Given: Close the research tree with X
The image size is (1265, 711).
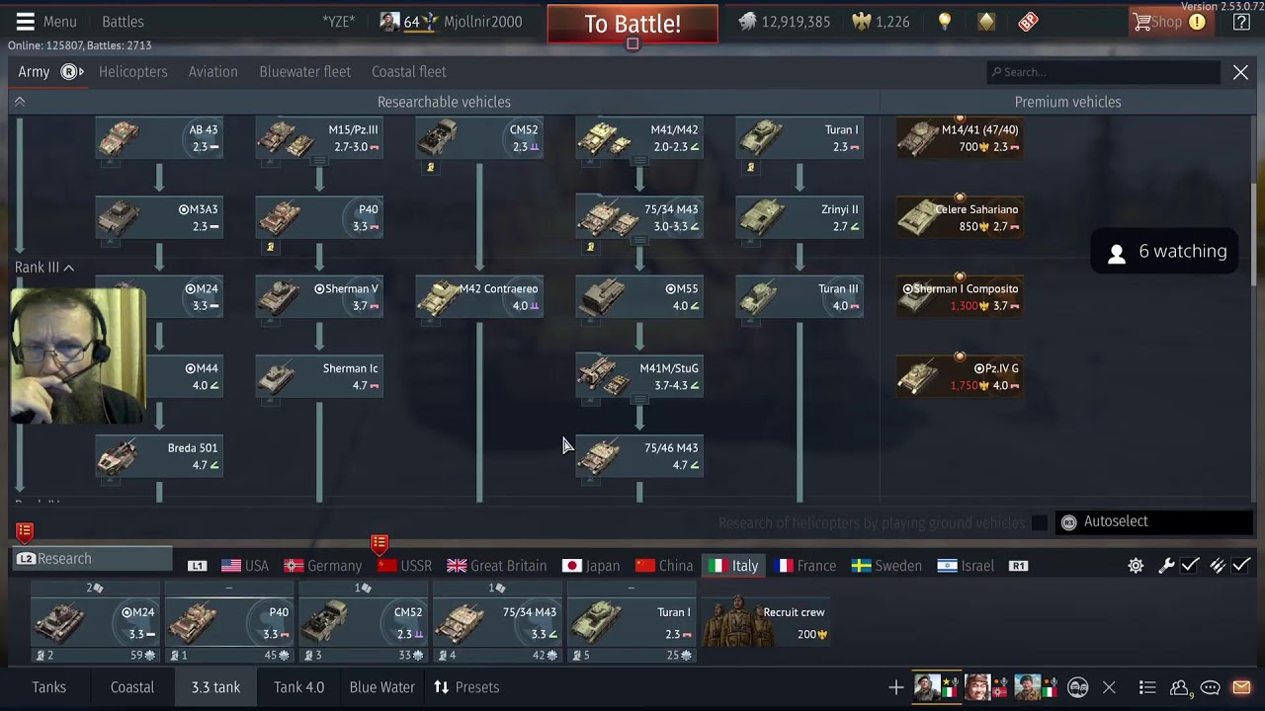Looking at the screenshot, I should 1240,72.
